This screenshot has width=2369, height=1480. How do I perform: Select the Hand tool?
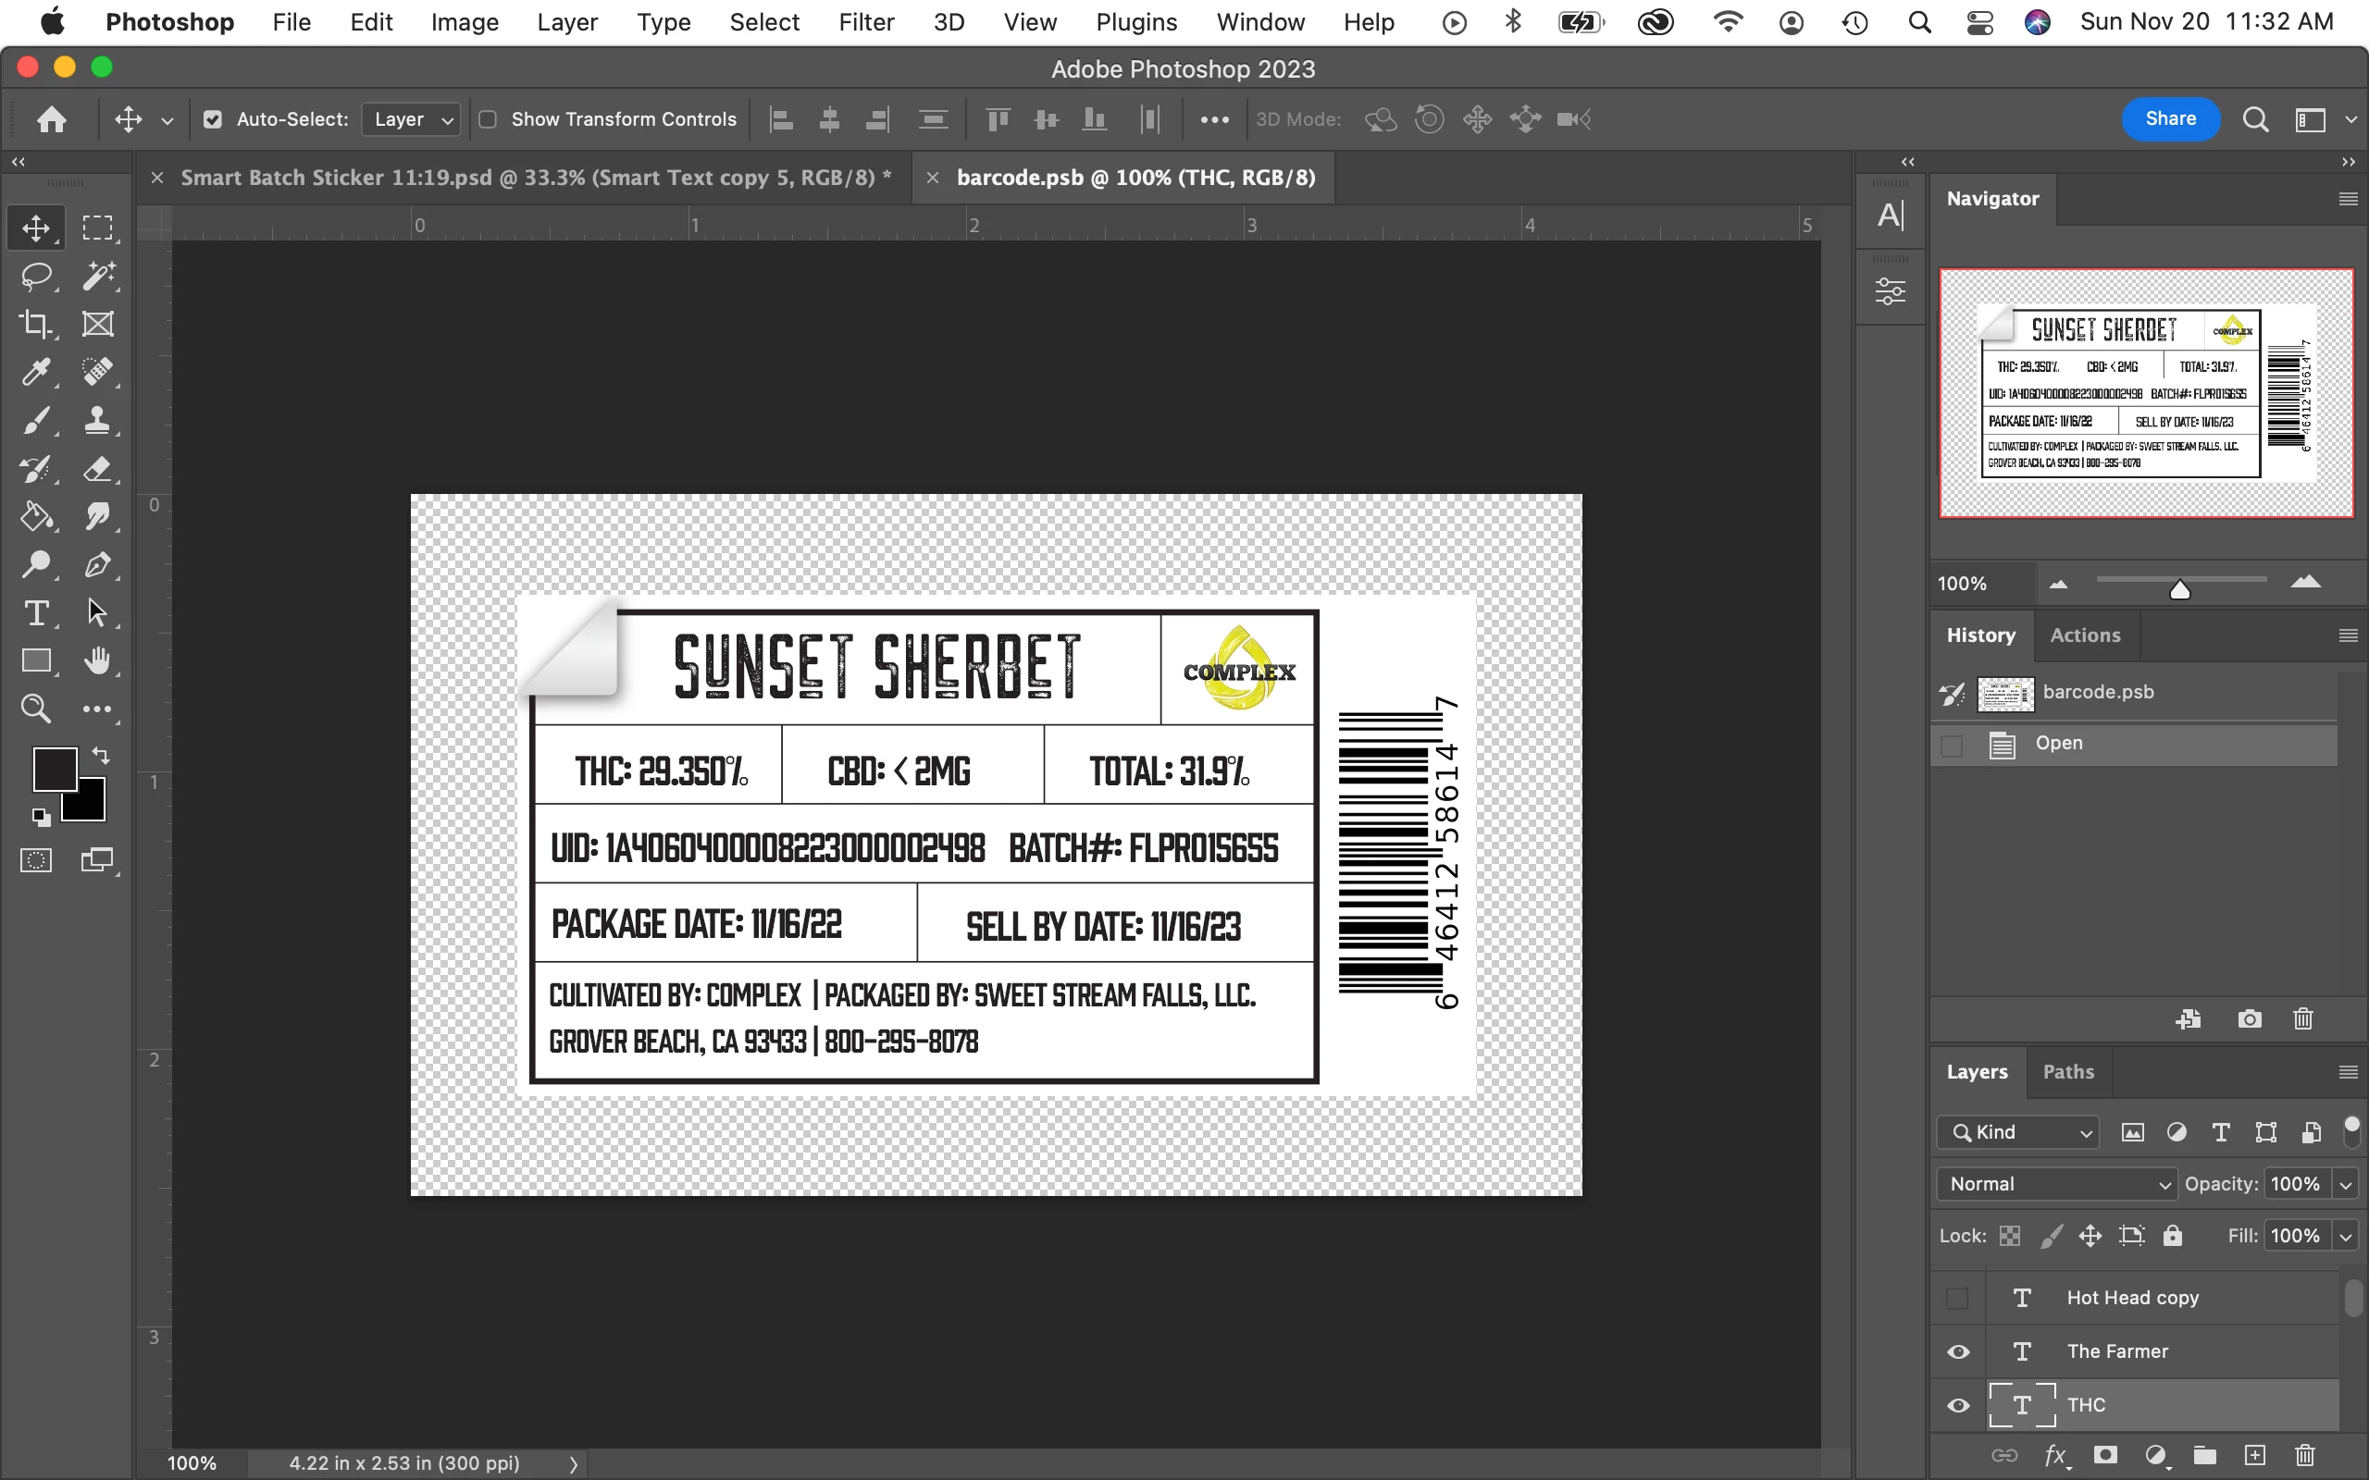pyautogui.click(x=97, y=660)
